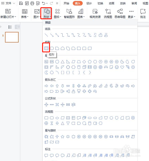Viewport: 149px width, 161px height.
Task: Select the diamond basic shape
Action: coord(84,62)
